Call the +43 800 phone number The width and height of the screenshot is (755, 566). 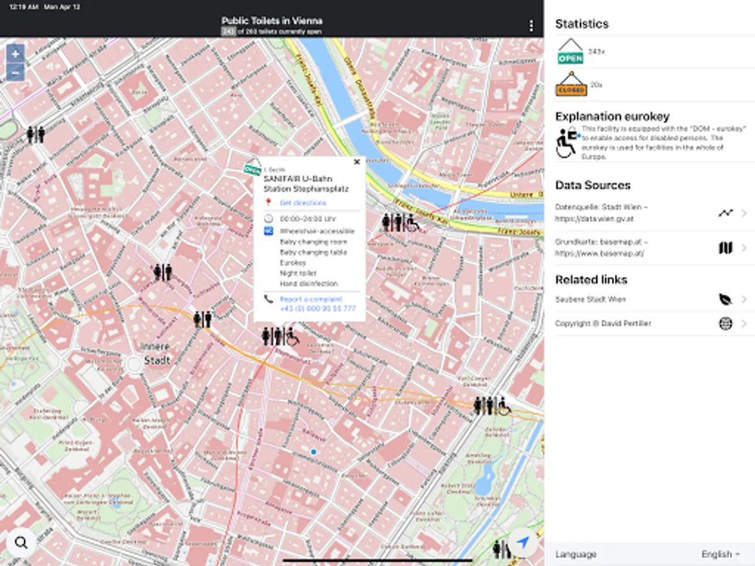[x=318, y=309]
